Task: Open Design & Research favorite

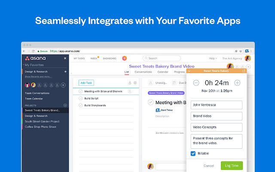Action: [36, 72]
